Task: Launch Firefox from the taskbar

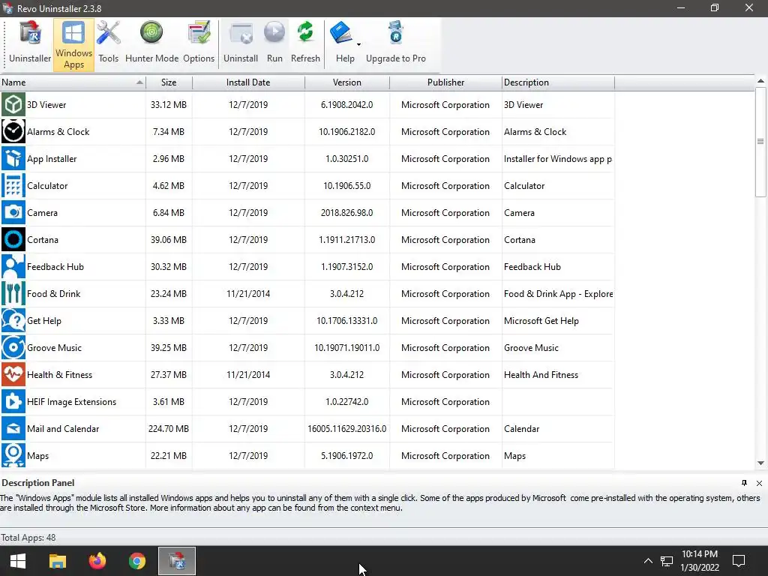Action: (x=97, y=561)
